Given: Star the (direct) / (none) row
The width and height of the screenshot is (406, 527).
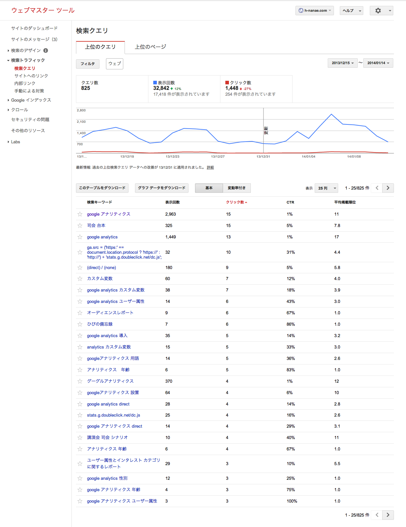Looking at the screenshot, I should tap(80, 267).
